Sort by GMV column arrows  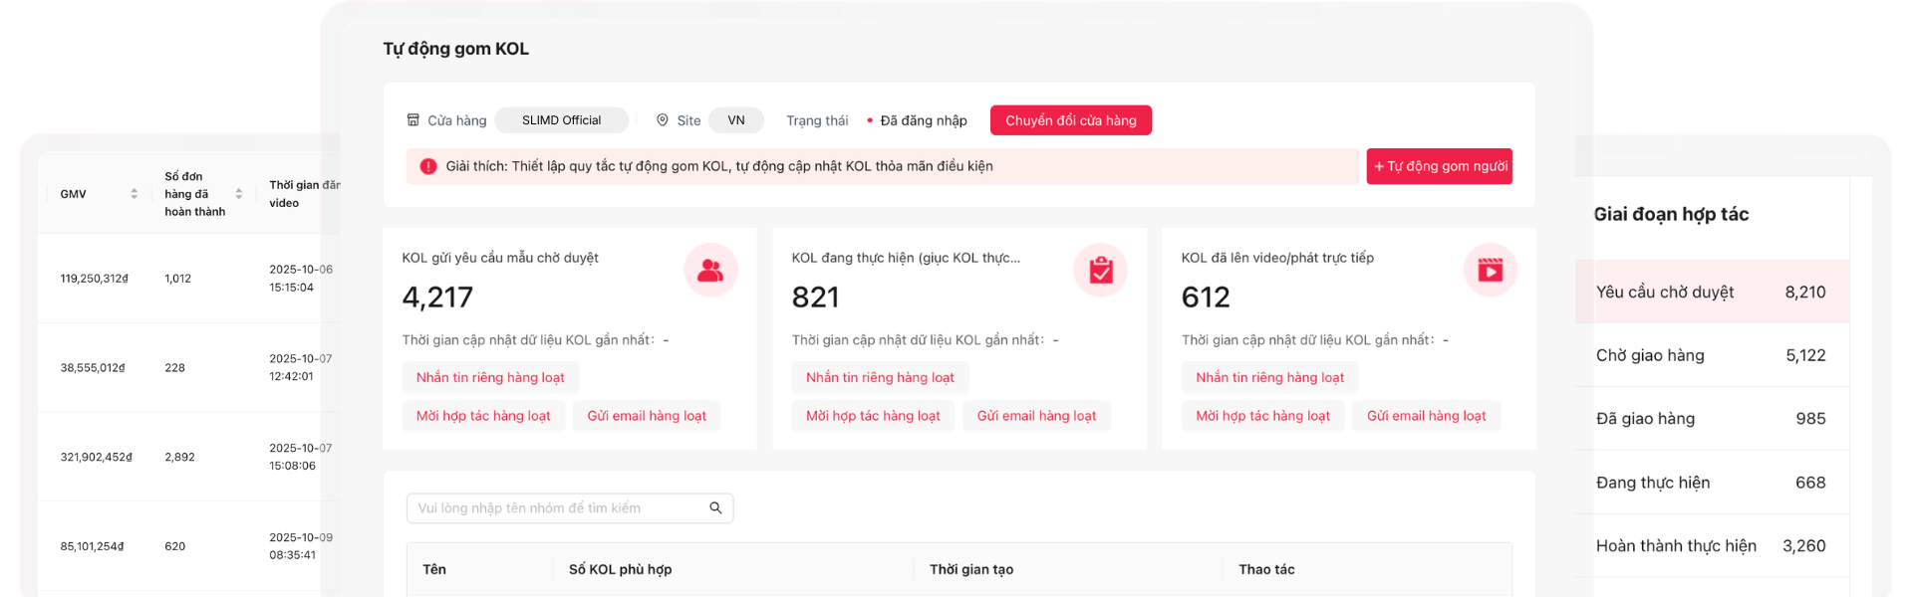click(134, 194)
